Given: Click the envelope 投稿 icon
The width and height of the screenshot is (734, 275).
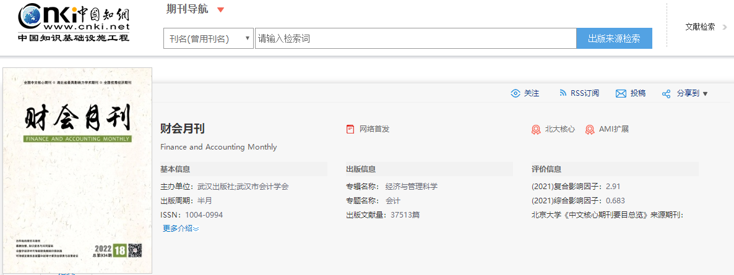Looking at the screenshot, I should (x=621, y=93).
